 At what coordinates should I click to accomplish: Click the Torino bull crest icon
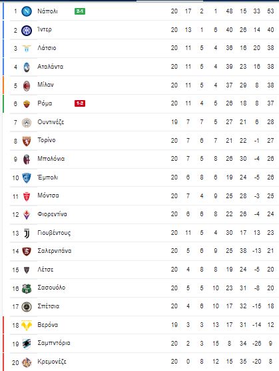(27, 141)
